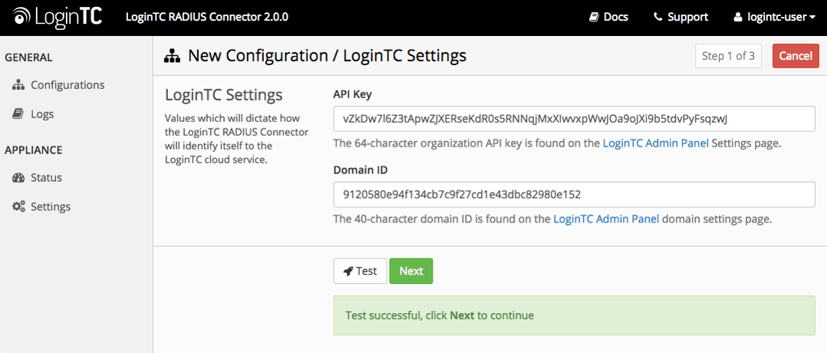Viewport: 827px width, 353px height.
Task: Click the API Key label
Action: coord(353,94)
